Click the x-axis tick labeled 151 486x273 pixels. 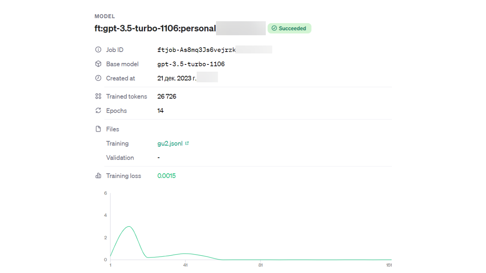pyautogui.click(x=389, y=265)
